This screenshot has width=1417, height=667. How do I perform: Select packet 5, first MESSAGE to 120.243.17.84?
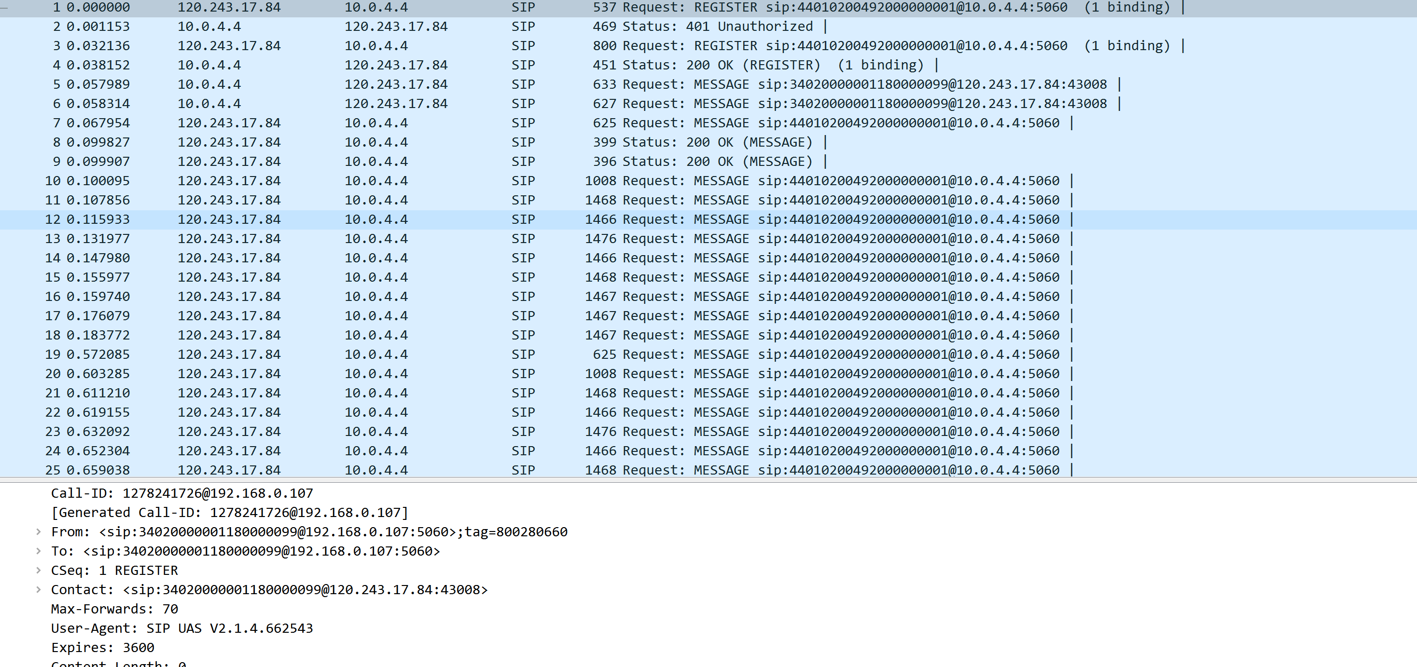click(330, 84)
